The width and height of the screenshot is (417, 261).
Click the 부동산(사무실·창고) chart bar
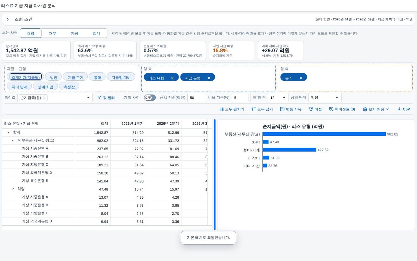(x=324, y=134)
